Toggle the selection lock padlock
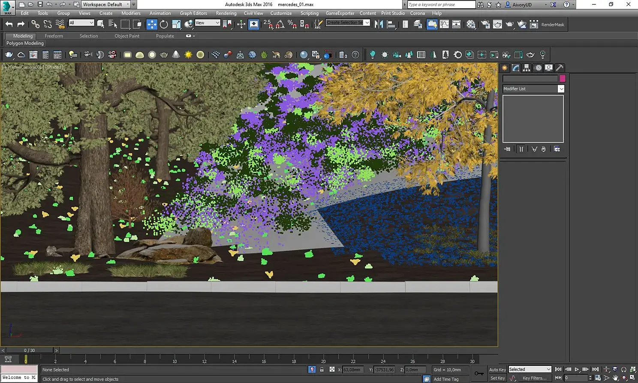The width and height of the screenshot is (638, 383). tap(322, 370)
